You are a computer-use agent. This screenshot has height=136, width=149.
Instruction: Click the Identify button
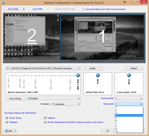(x=93, y=68)
